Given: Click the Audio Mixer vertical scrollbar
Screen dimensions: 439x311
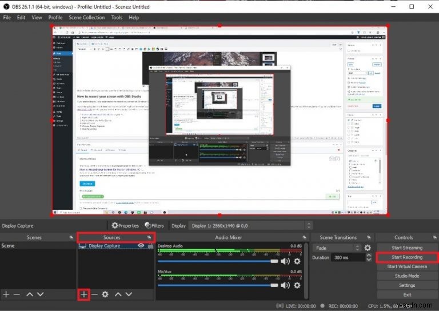Looking at the screenshot, I should (306, 270).
